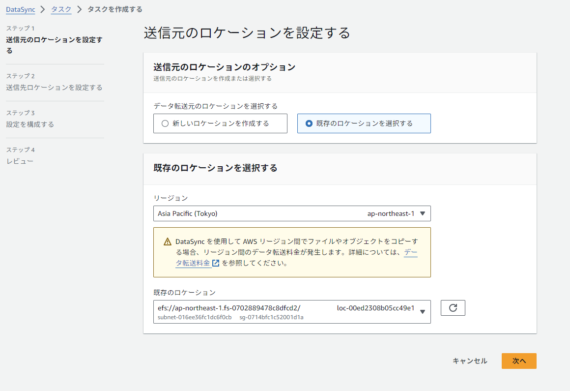
Task: Choose 新しいロケーションを作成する radio option
Action: [220, 123]
